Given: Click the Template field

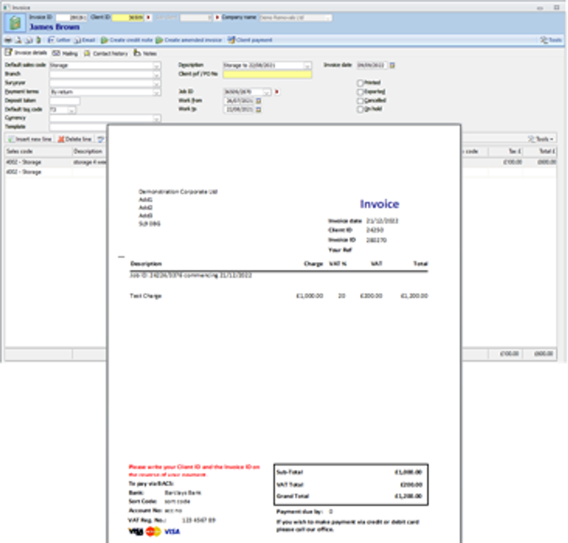Looking at the screenshot, I should click(x=78, y=127).
